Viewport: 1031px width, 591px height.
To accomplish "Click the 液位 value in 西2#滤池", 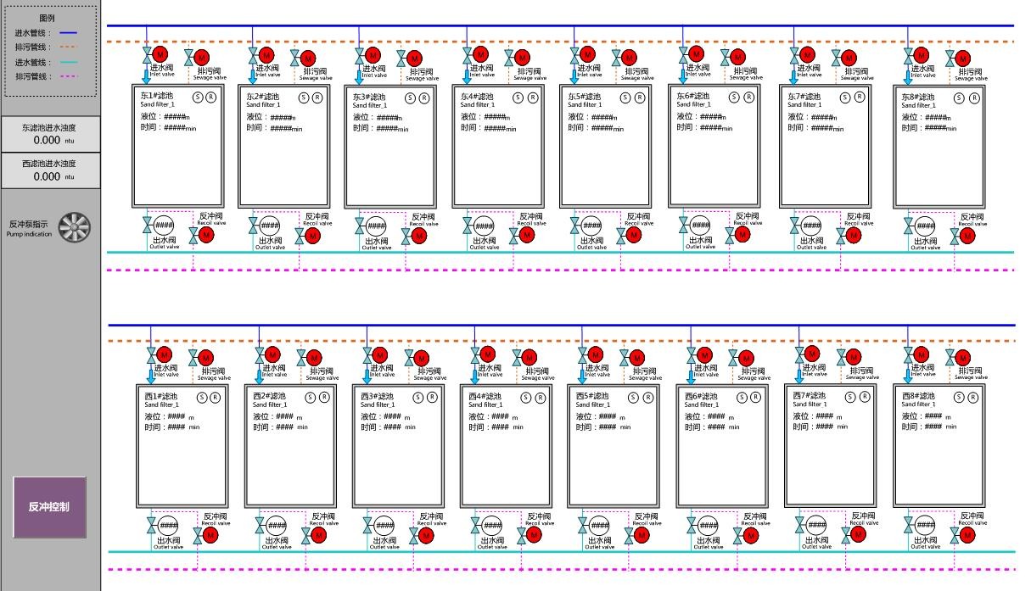I will [285, 417].
